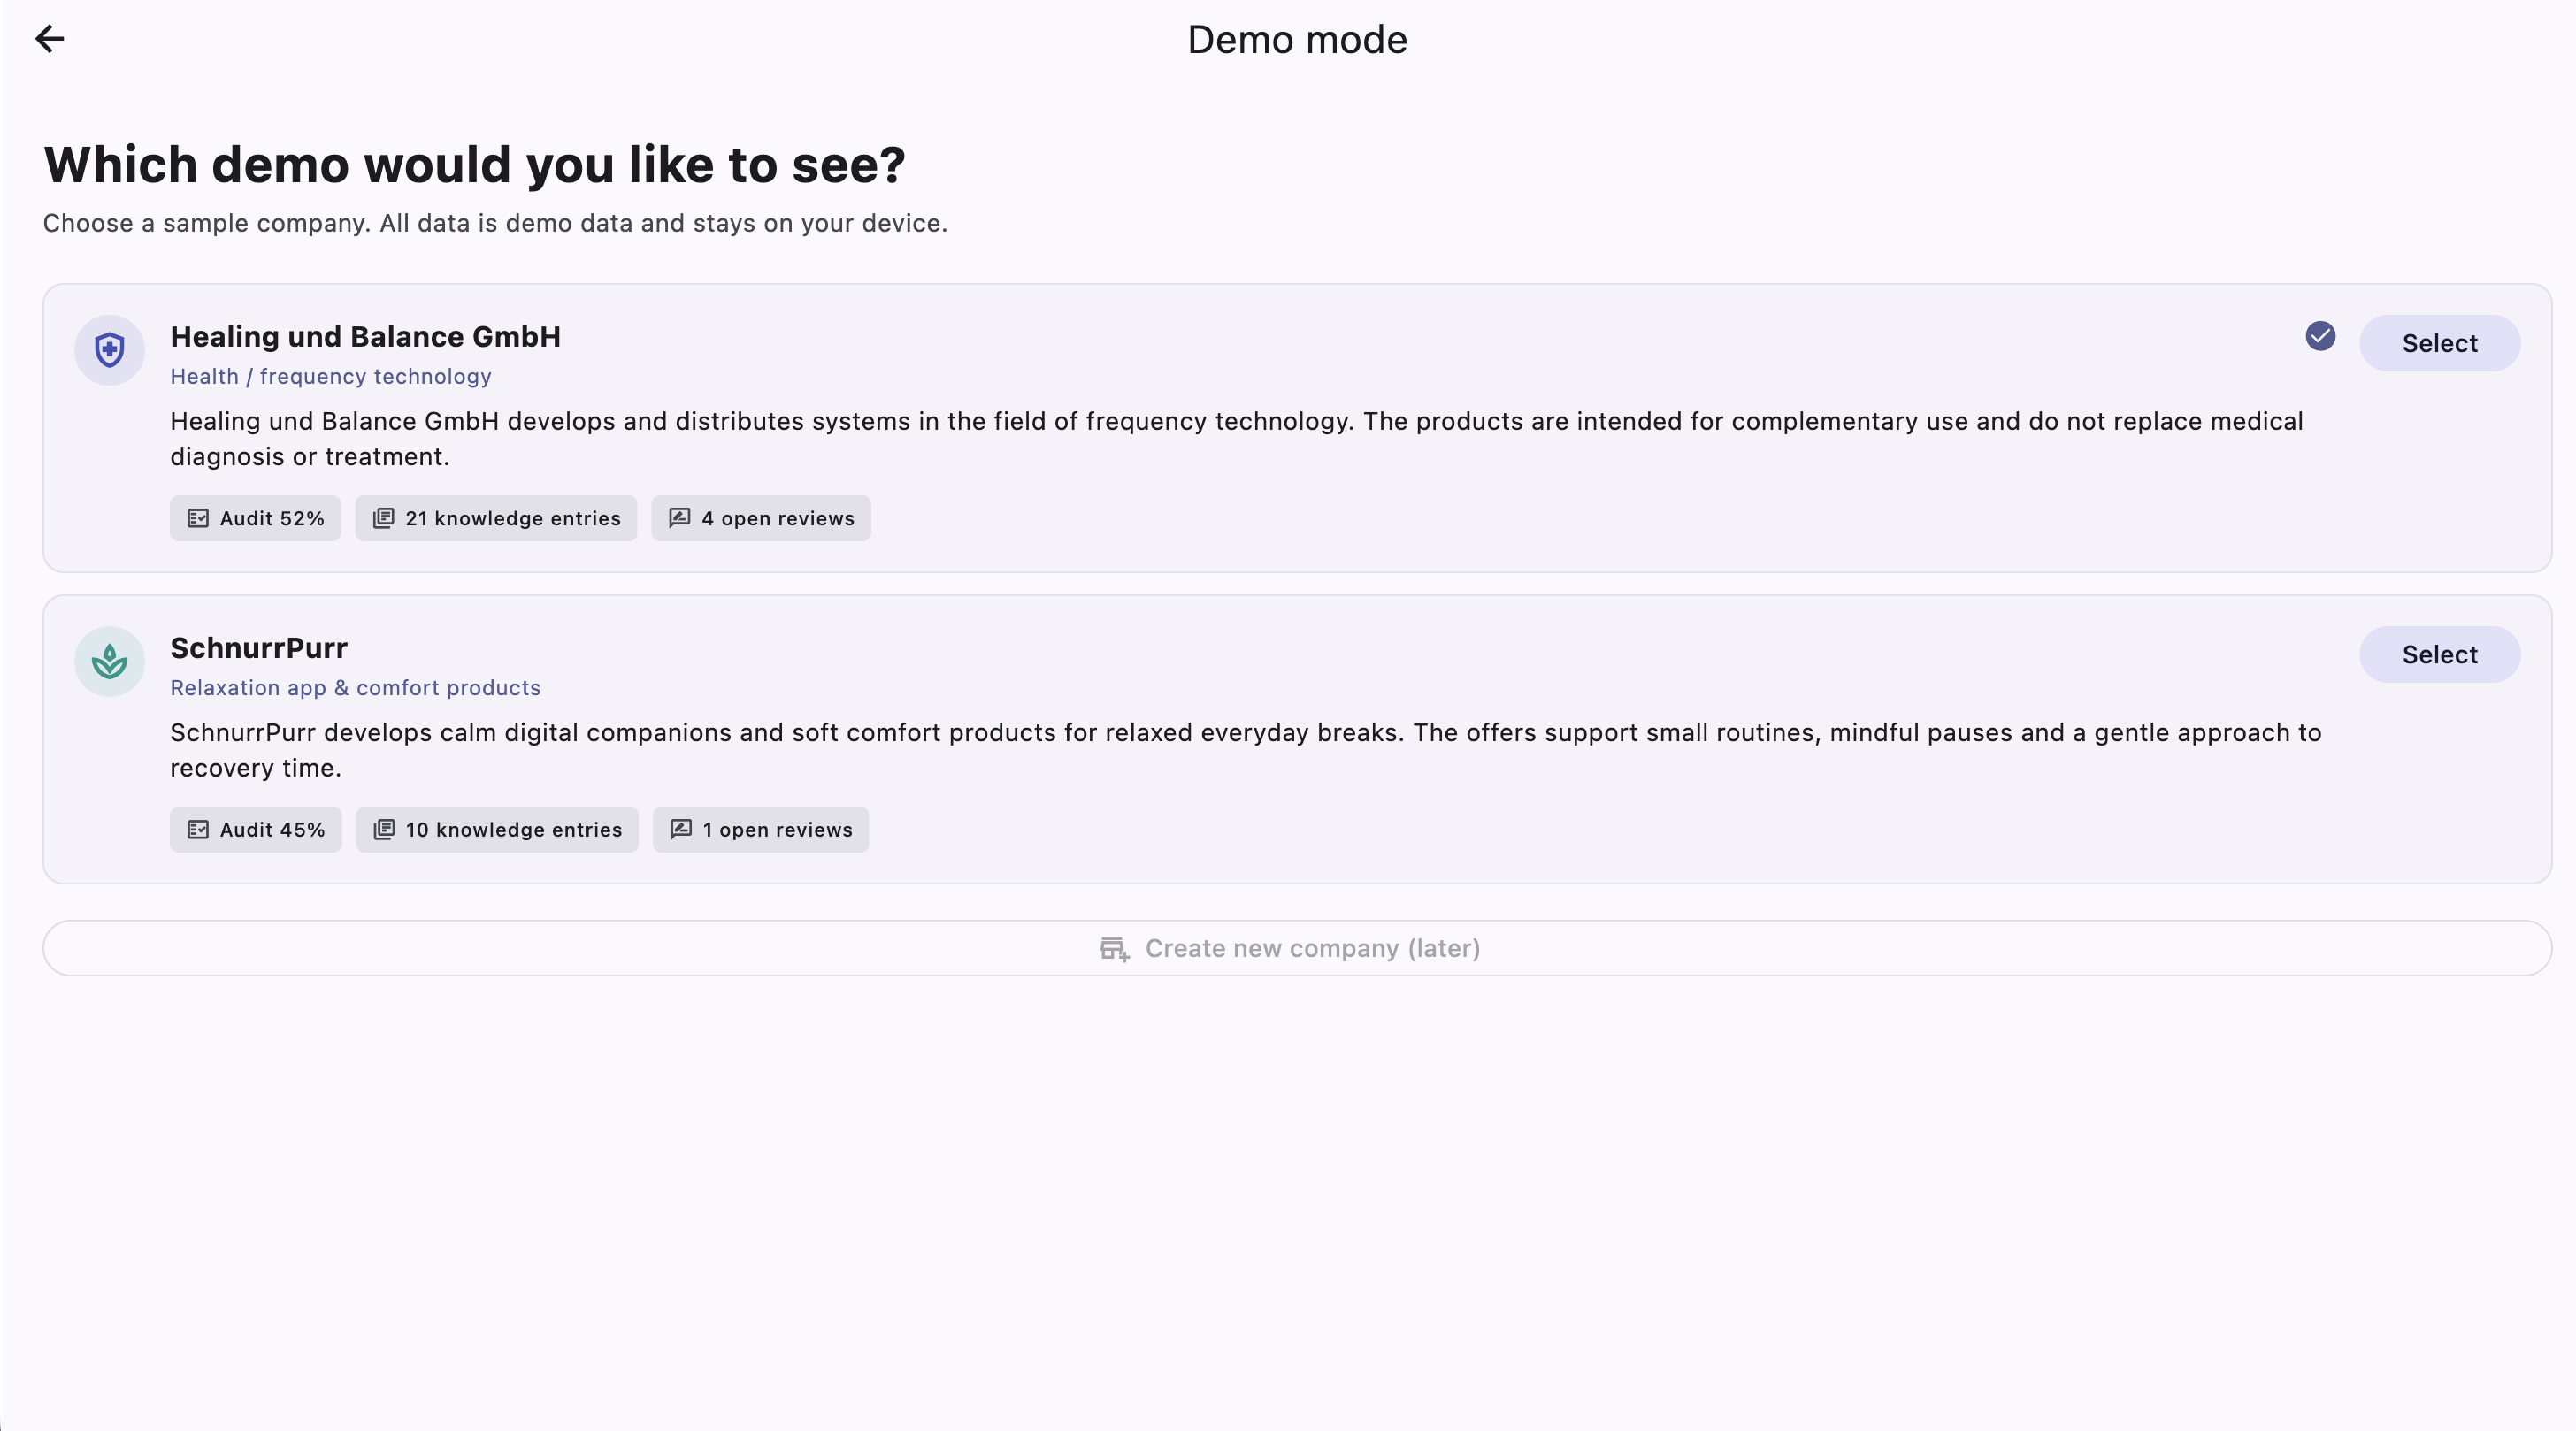Click the create new company store icon
2576x1431 pixels.
(1114, 948)
